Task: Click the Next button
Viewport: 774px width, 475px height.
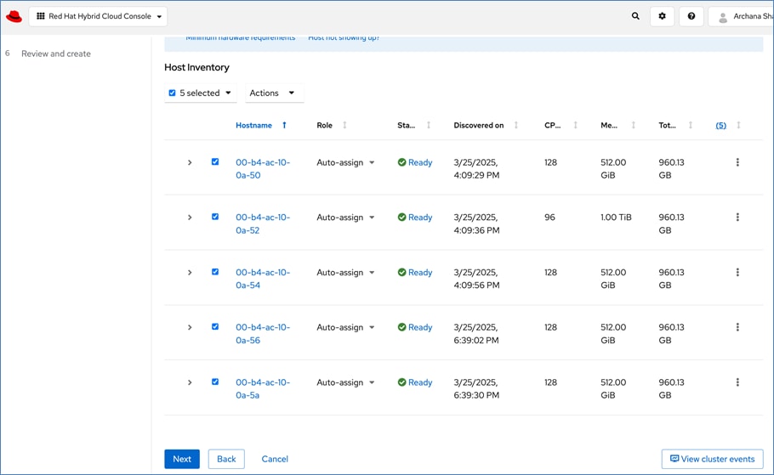Action: click(182, 459)
